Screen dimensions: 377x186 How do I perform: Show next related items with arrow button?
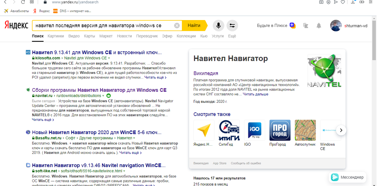pos(341,130)
